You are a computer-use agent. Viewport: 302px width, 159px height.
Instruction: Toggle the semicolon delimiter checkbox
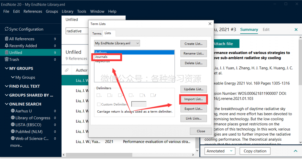(109, 95)
